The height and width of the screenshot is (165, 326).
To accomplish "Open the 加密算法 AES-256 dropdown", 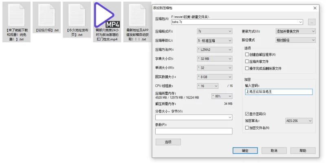I will click(x=299, y=121).
